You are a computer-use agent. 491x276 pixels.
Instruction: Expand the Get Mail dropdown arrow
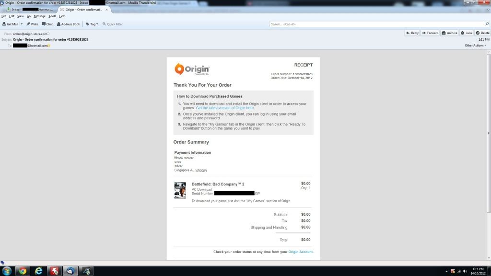22,24
